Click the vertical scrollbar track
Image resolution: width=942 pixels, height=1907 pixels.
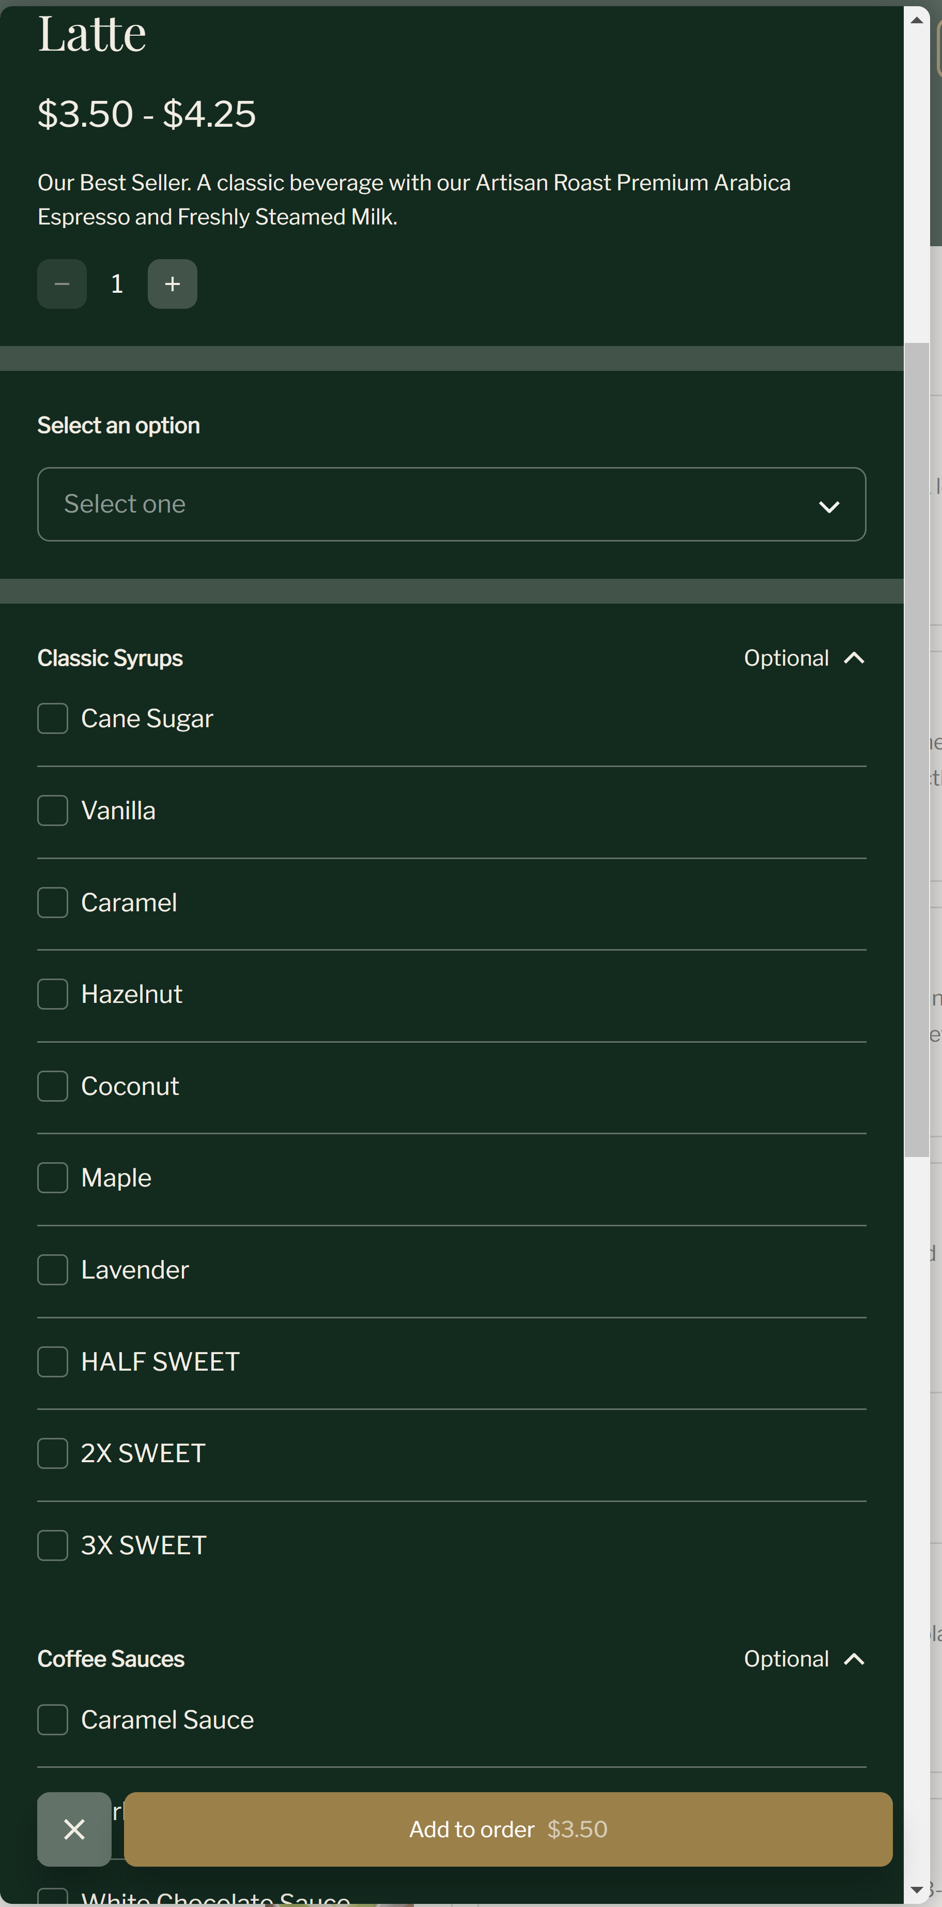coord(917,1481)
